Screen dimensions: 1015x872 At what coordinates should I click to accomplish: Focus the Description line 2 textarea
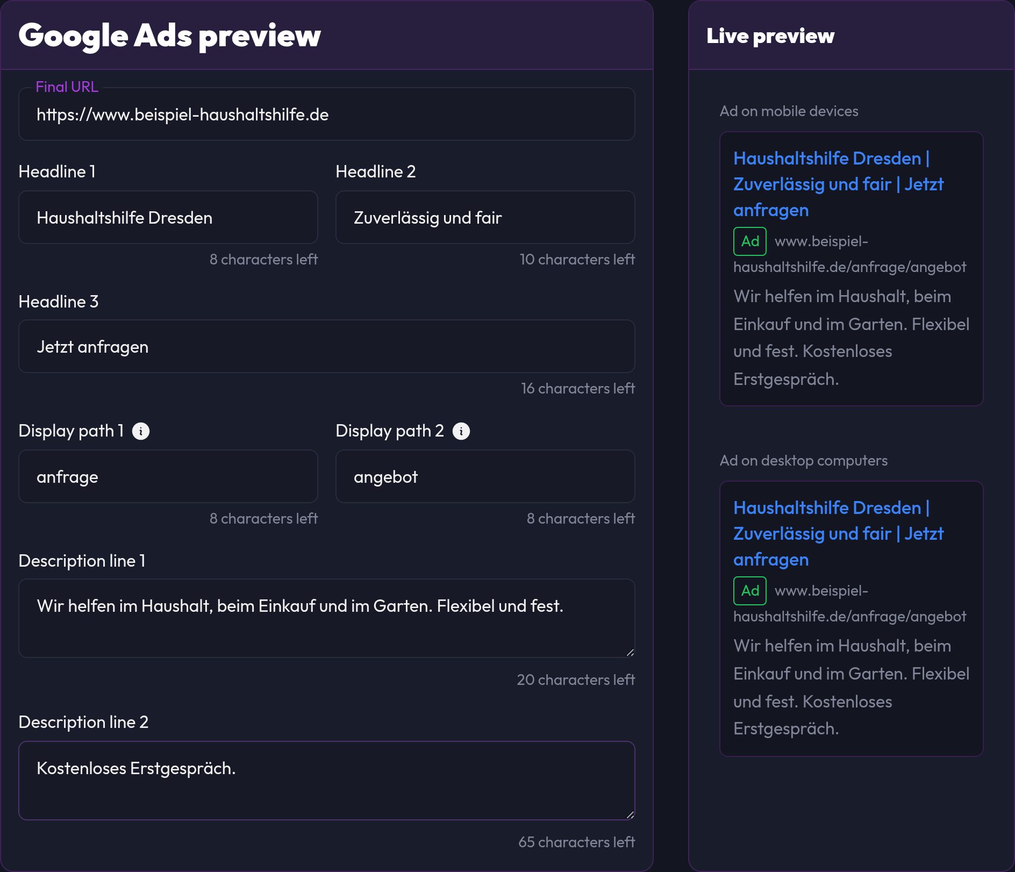327,781
